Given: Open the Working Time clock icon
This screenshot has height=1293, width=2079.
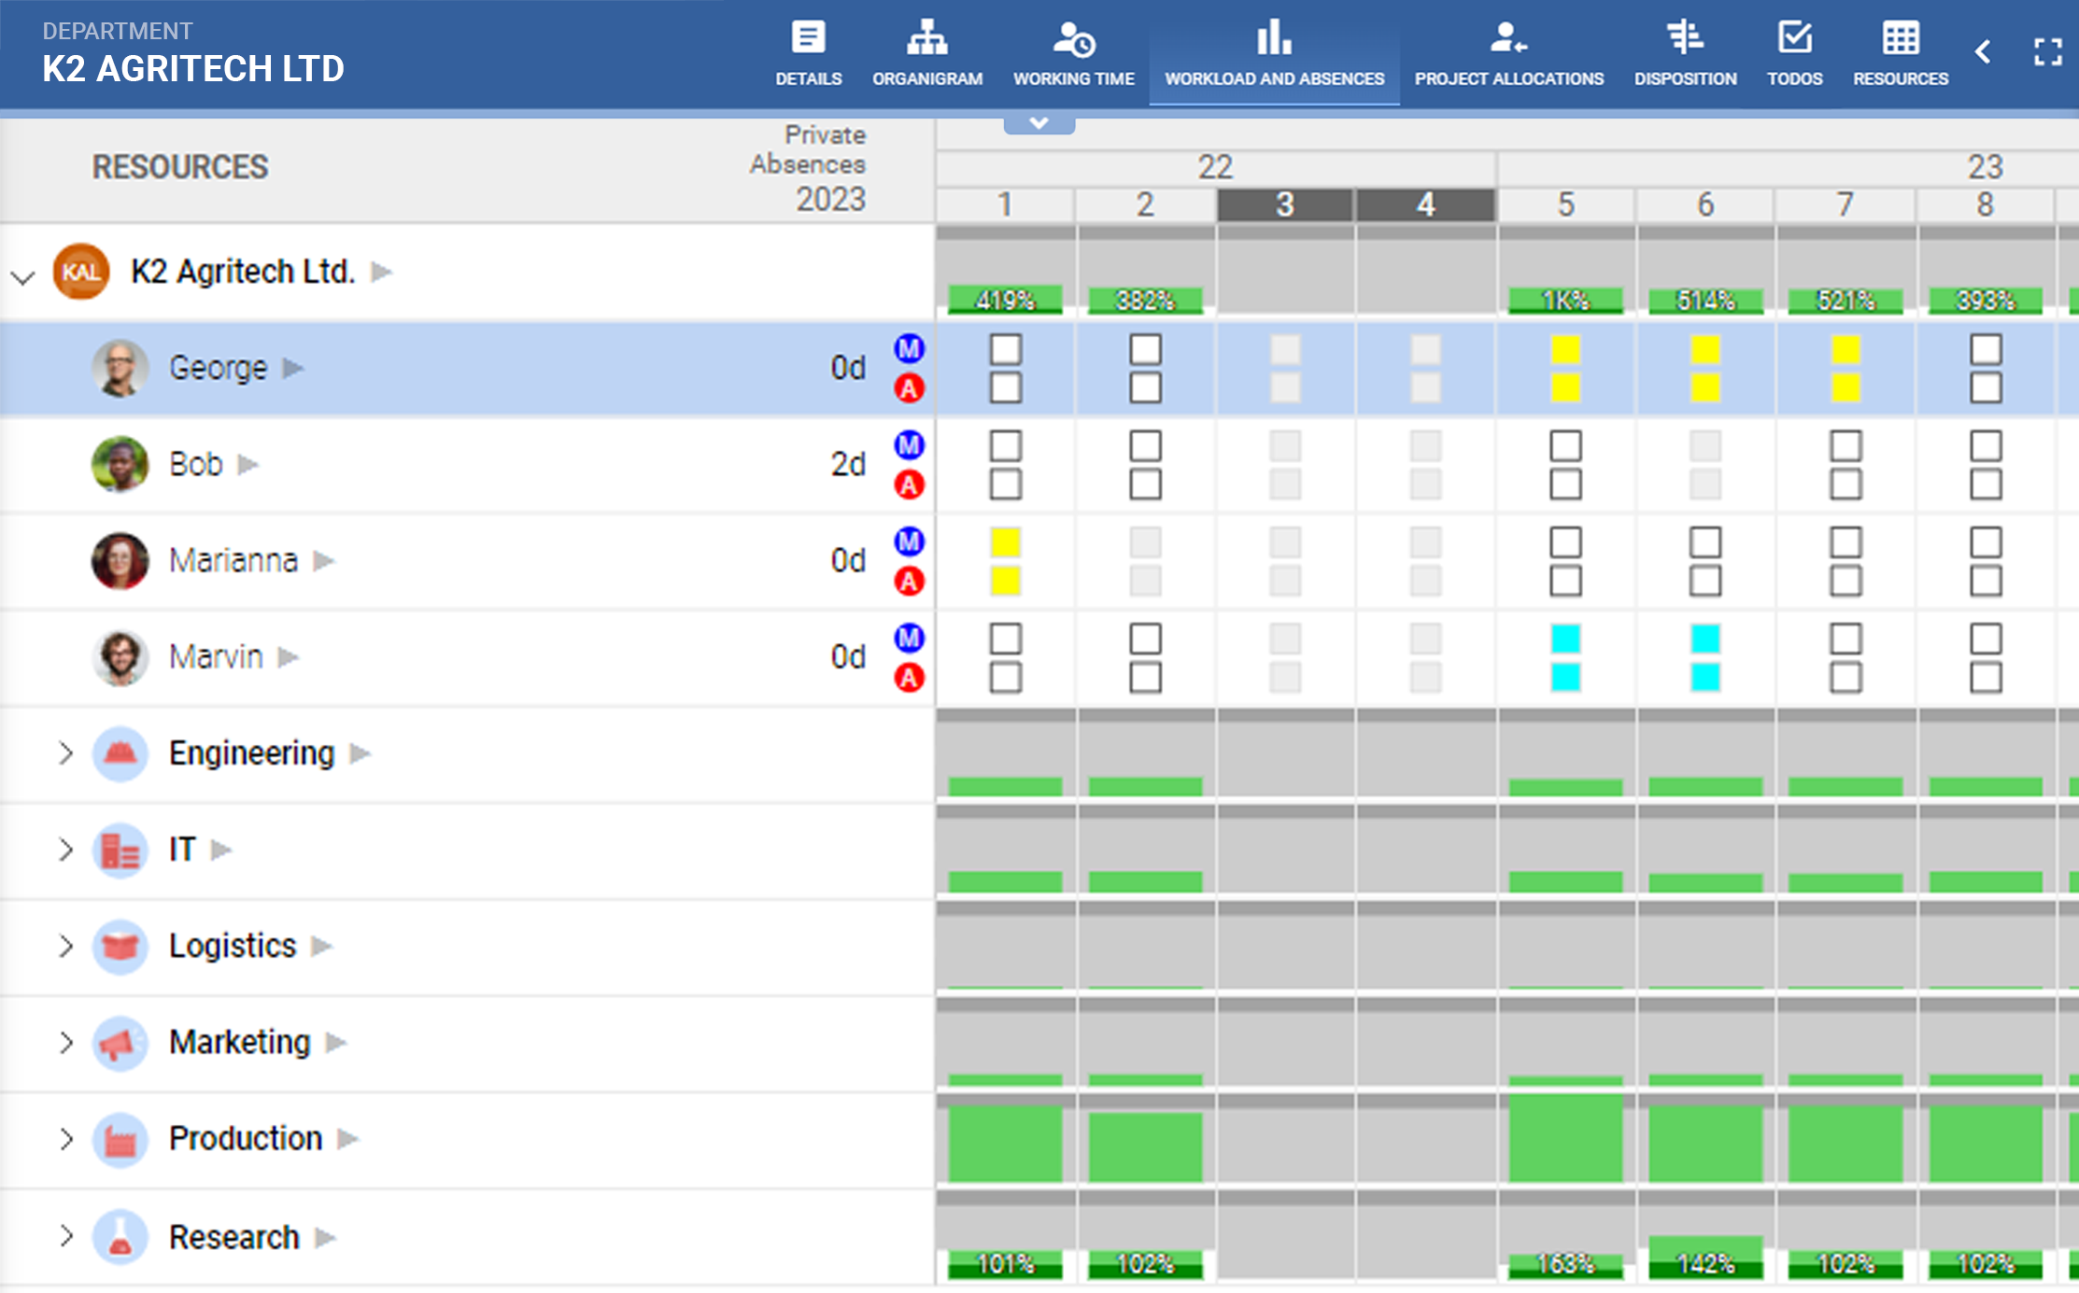Looking at the screenshot, I should (x=1073, y=38).
